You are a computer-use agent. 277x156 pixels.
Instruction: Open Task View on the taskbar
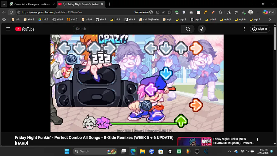pyautogui.click(x=123, y=151)
